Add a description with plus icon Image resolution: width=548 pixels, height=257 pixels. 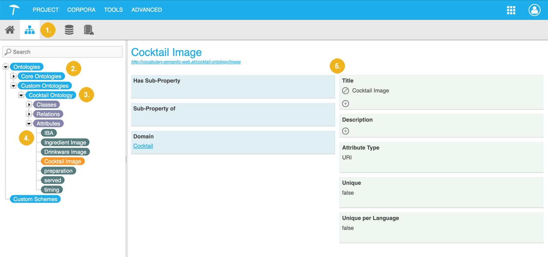(x=345, y=131)
